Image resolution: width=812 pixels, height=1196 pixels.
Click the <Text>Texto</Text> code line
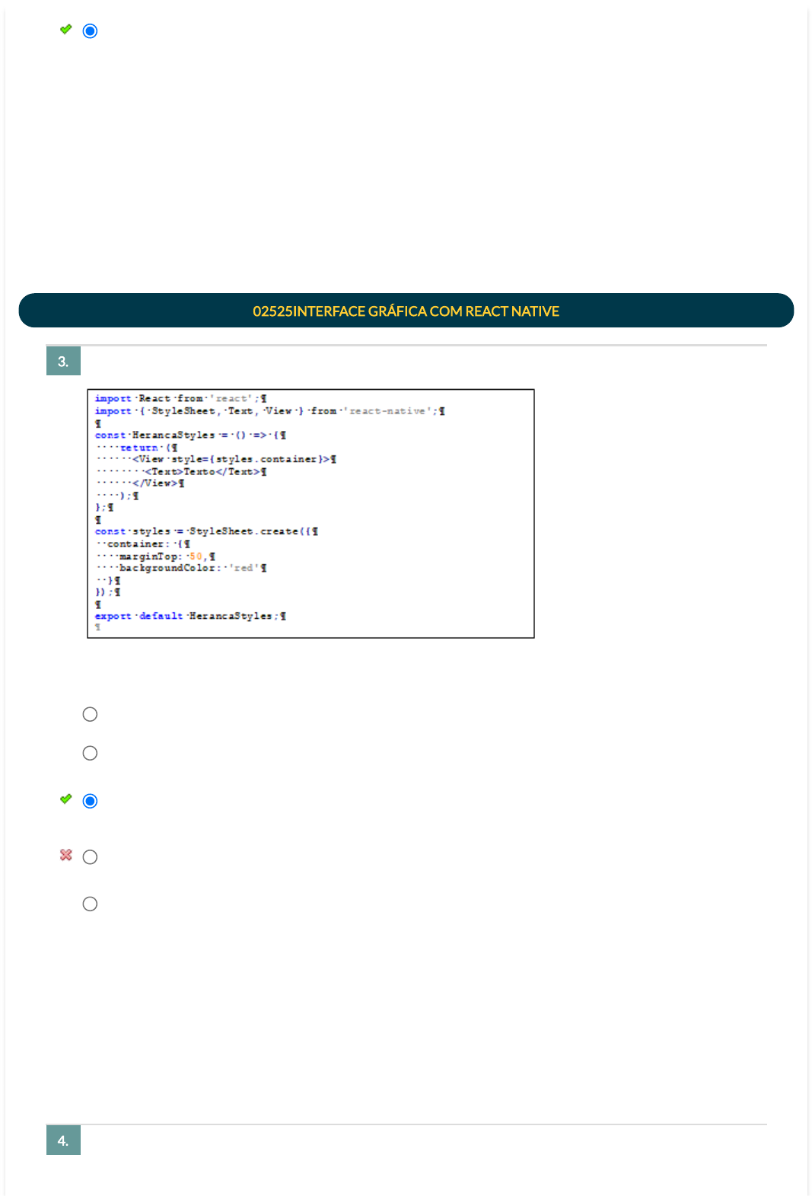click(205, 472)
